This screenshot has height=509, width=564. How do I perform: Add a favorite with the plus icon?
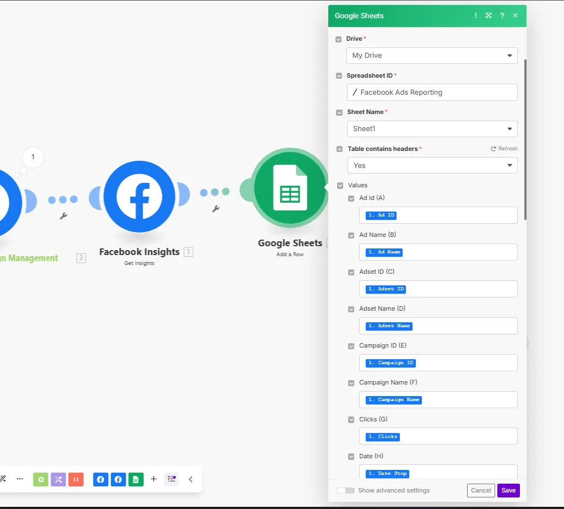tap(154, 479)
